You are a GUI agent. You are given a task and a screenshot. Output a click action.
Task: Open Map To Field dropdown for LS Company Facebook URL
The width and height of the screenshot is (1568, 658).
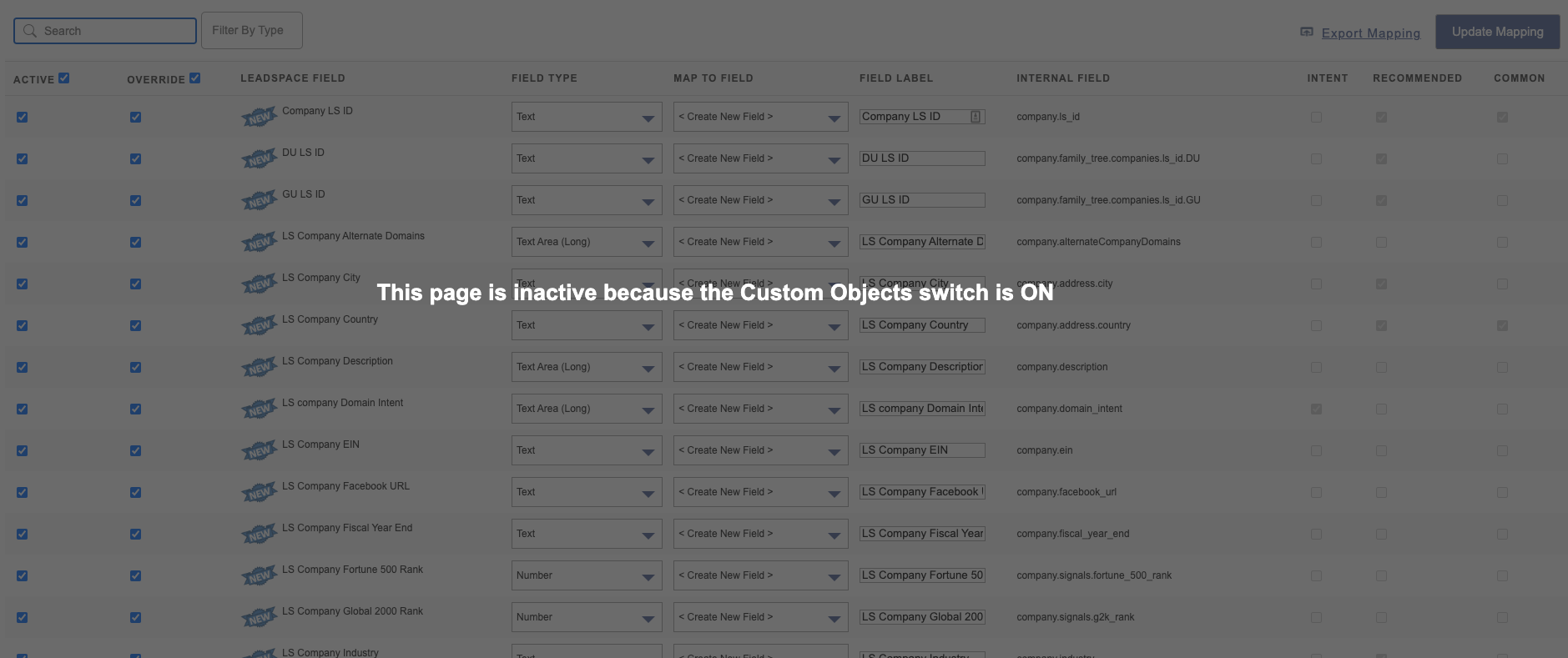(x=761, y=492)
